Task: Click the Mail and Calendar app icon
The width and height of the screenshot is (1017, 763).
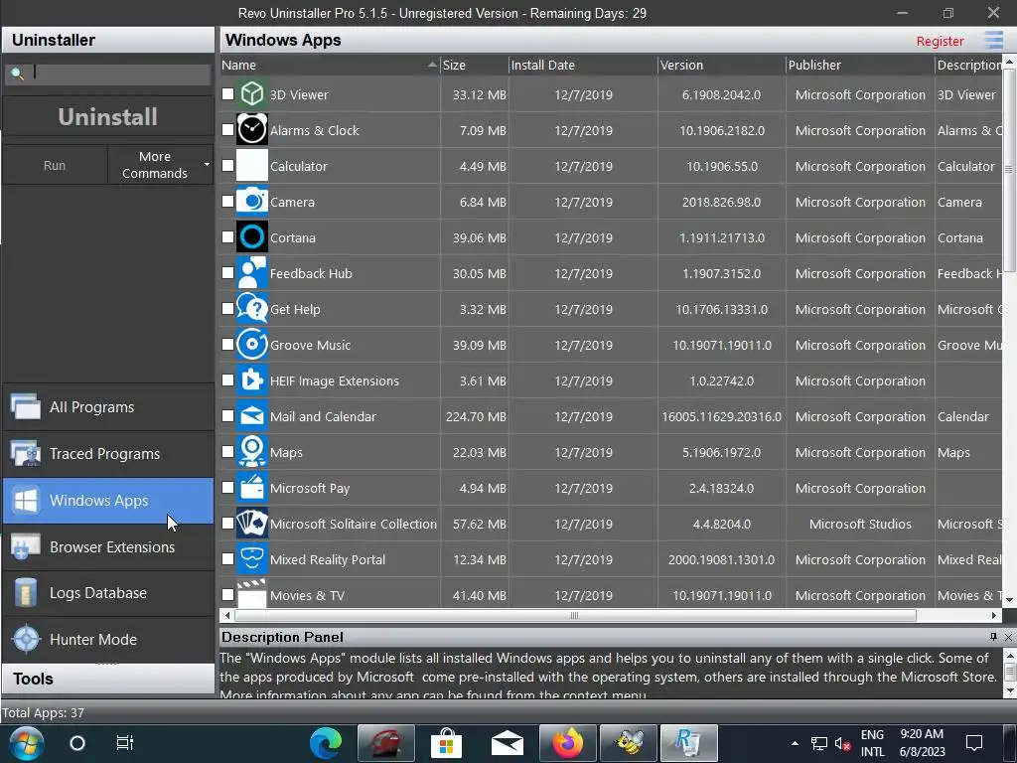Action: [x=251, y=415]
